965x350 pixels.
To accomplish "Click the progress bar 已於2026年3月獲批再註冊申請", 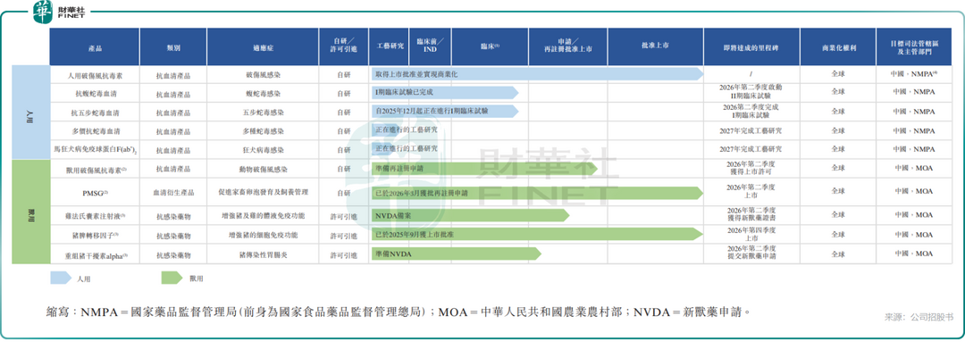I will (x=537, y=193).
